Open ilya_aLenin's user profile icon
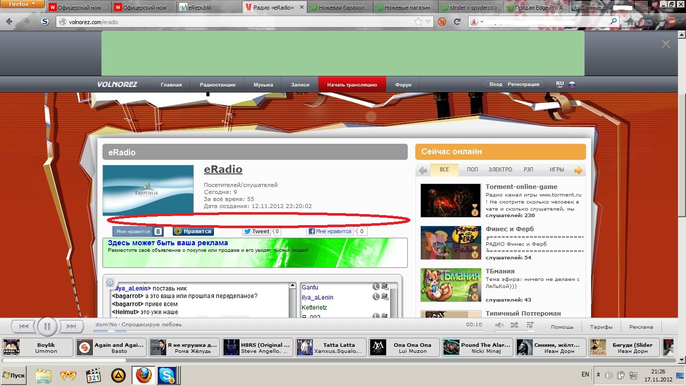The height and width of the screenshot is (386, 686). click(385, 297)
